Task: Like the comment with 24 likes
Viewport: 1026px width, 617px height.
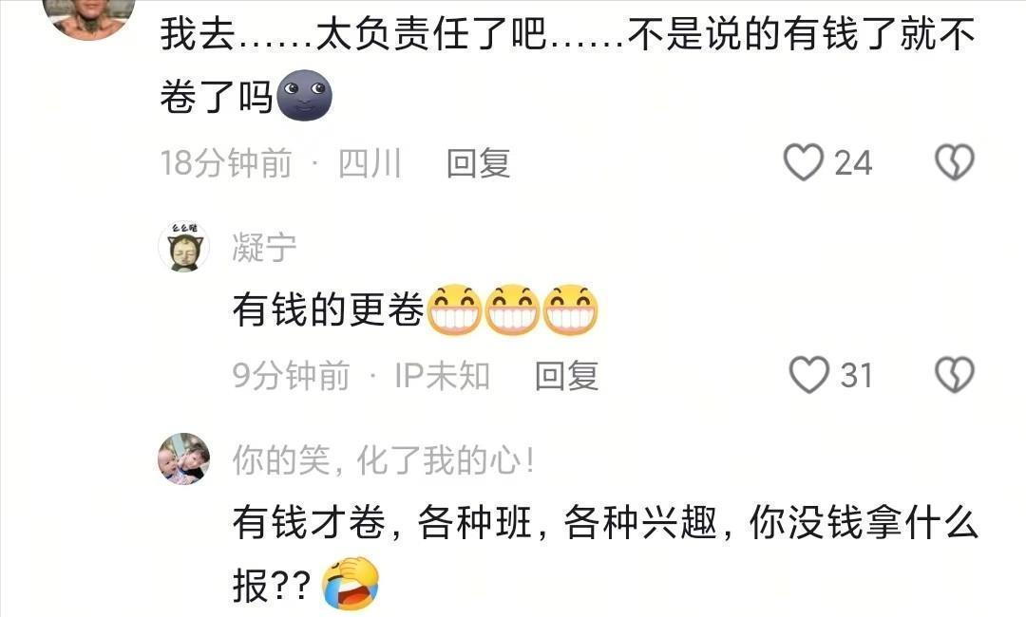Action: click(x=804, y=162)
